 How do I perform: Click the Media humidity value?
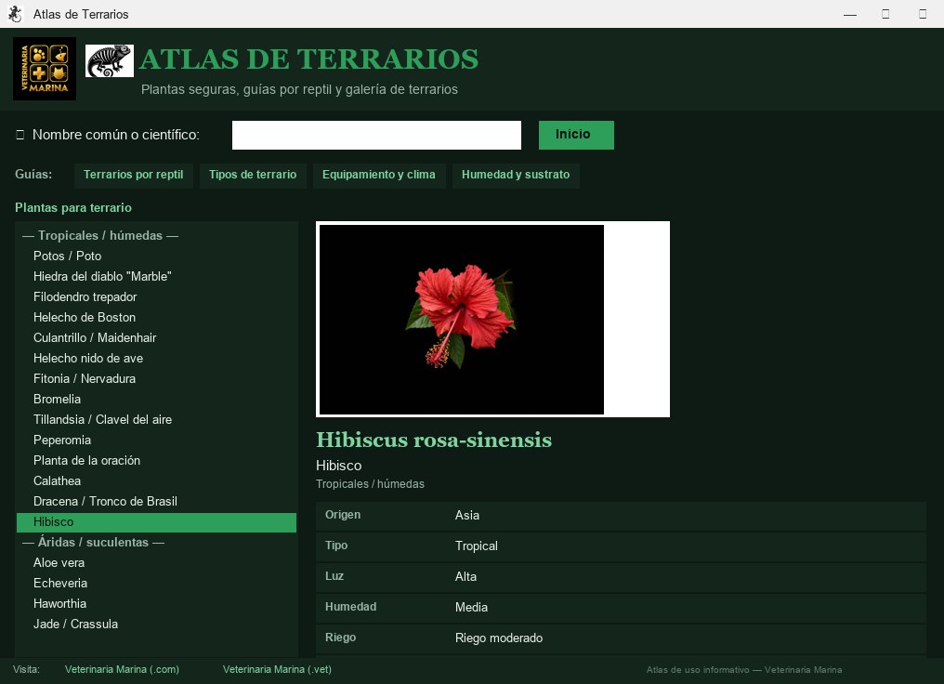(x=471, y=608)
